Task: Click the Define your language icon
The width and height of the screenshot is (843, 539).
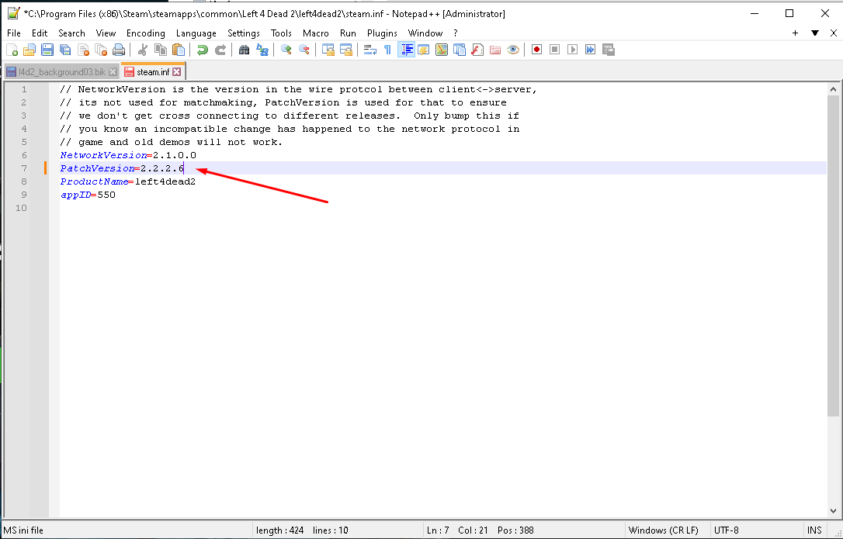Action: [x=424, y=50]
